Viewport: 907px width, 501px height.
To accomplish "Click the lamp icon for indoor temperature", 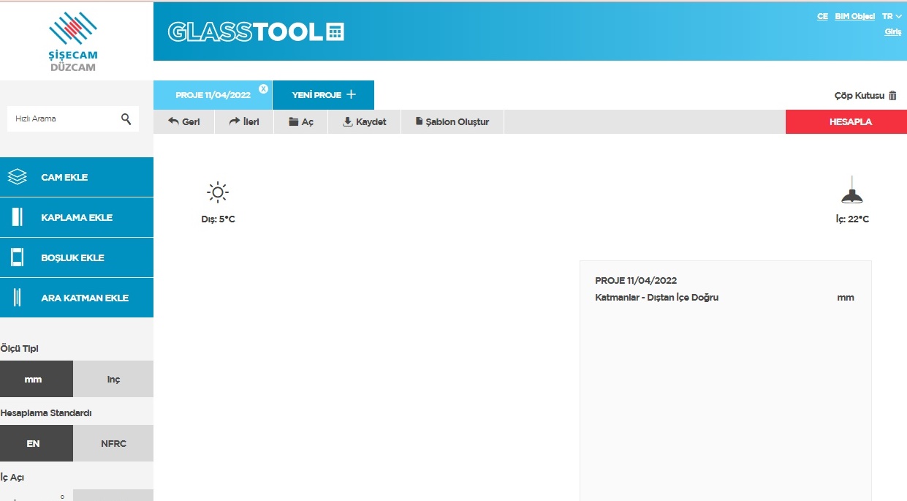I will coord(852,192).
